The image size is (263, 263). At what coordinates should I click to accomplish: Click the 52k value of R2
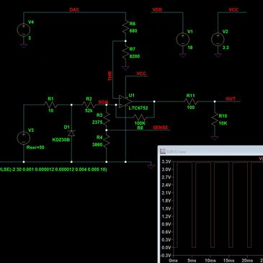click(x=89, y=111)
